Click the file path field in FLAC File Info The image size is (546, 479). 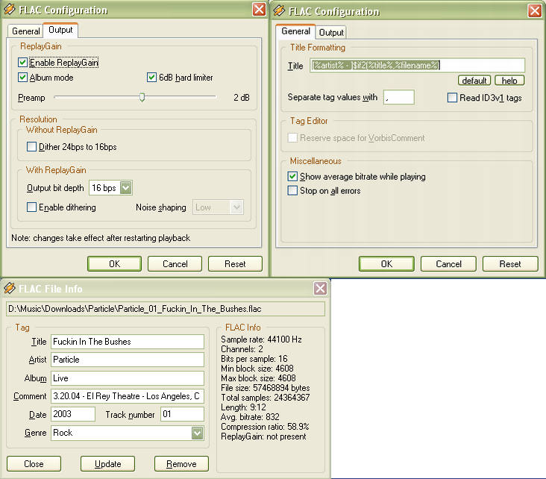pos(166,309)
